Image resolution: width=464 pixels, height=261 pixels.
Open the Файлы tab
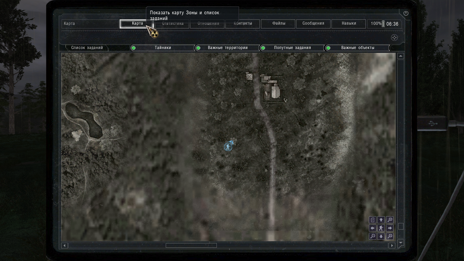click(x=278, y=24)
